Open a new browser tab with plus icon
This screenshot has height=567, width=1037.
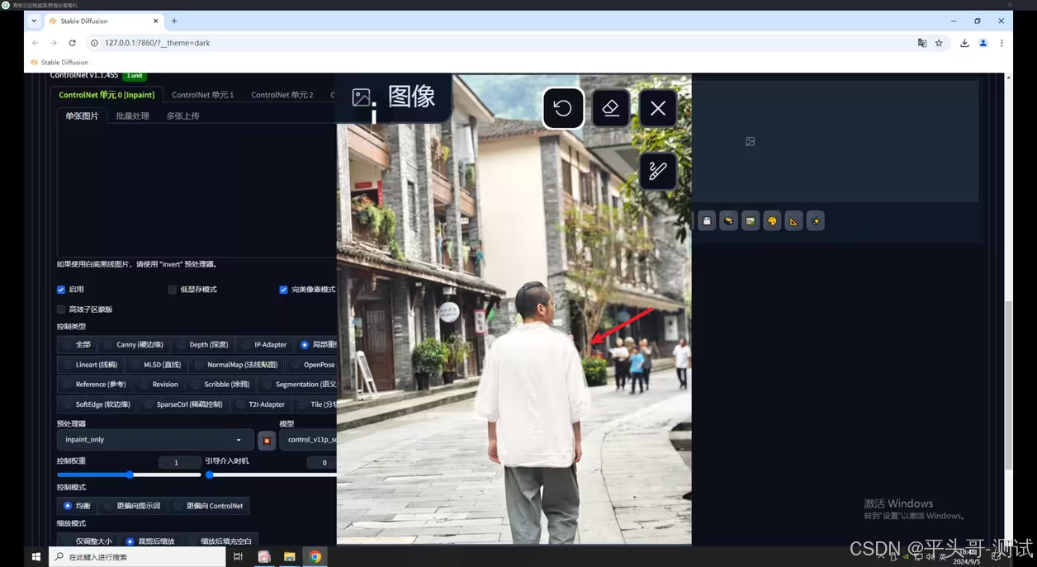[x=174, y=21]
